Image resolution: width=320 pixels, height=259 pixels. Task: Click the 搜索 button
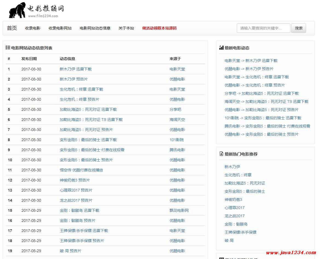click(x=299, y=28)
